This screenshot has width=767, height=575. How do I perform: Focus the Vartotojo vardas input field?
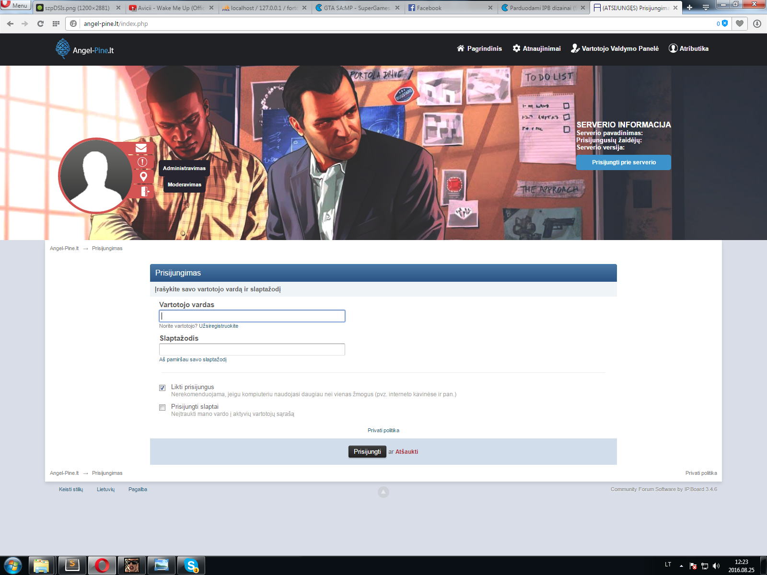(252, 316)
